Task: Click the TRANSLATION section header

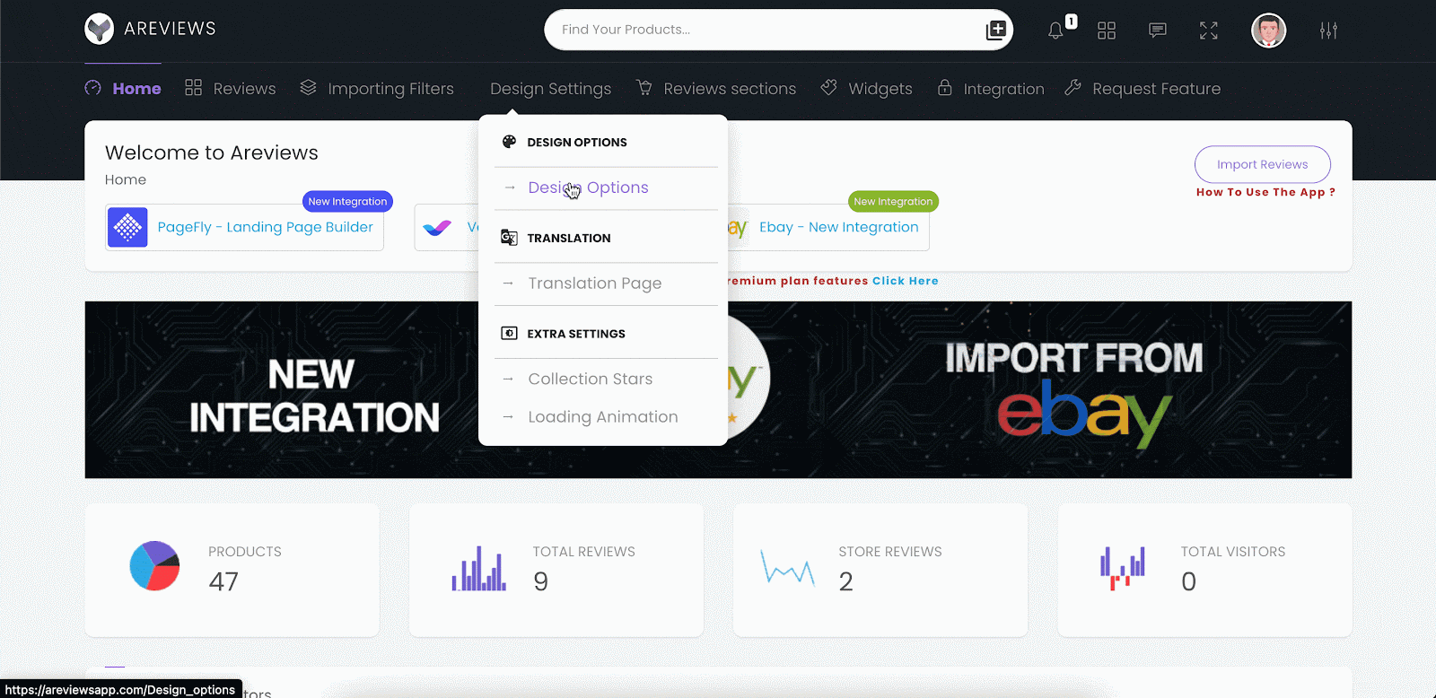Action: (x=569, y=238)
